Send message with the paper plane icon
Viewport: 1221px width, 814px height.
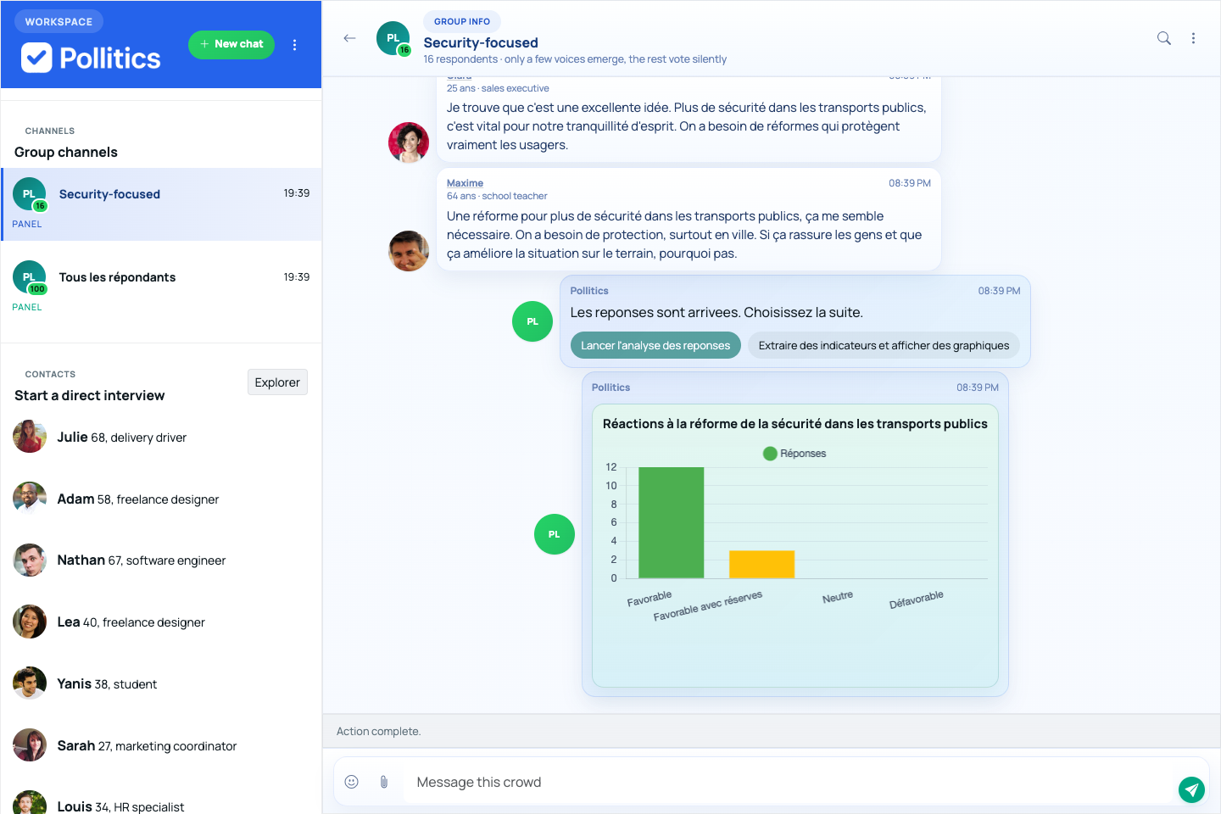click(1191, 789)
